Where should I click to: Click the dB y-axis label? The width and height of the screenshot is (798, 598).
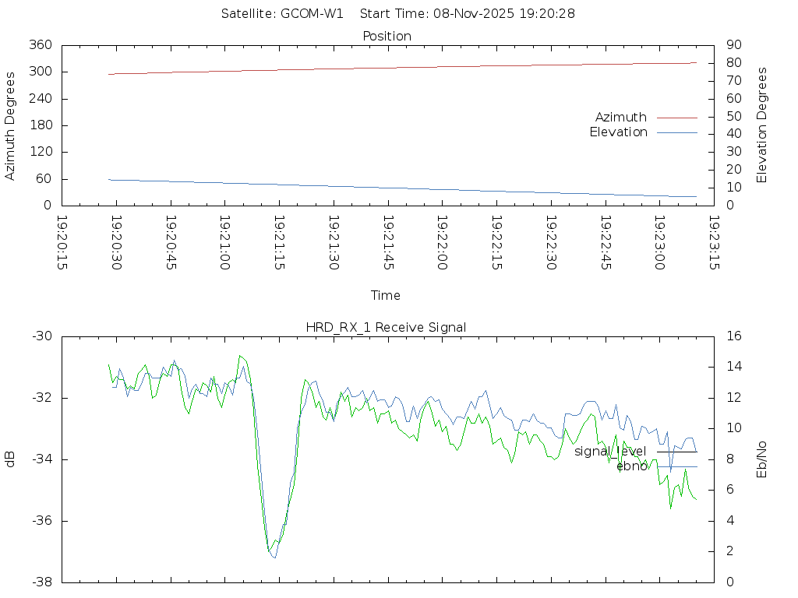[11, 459]
